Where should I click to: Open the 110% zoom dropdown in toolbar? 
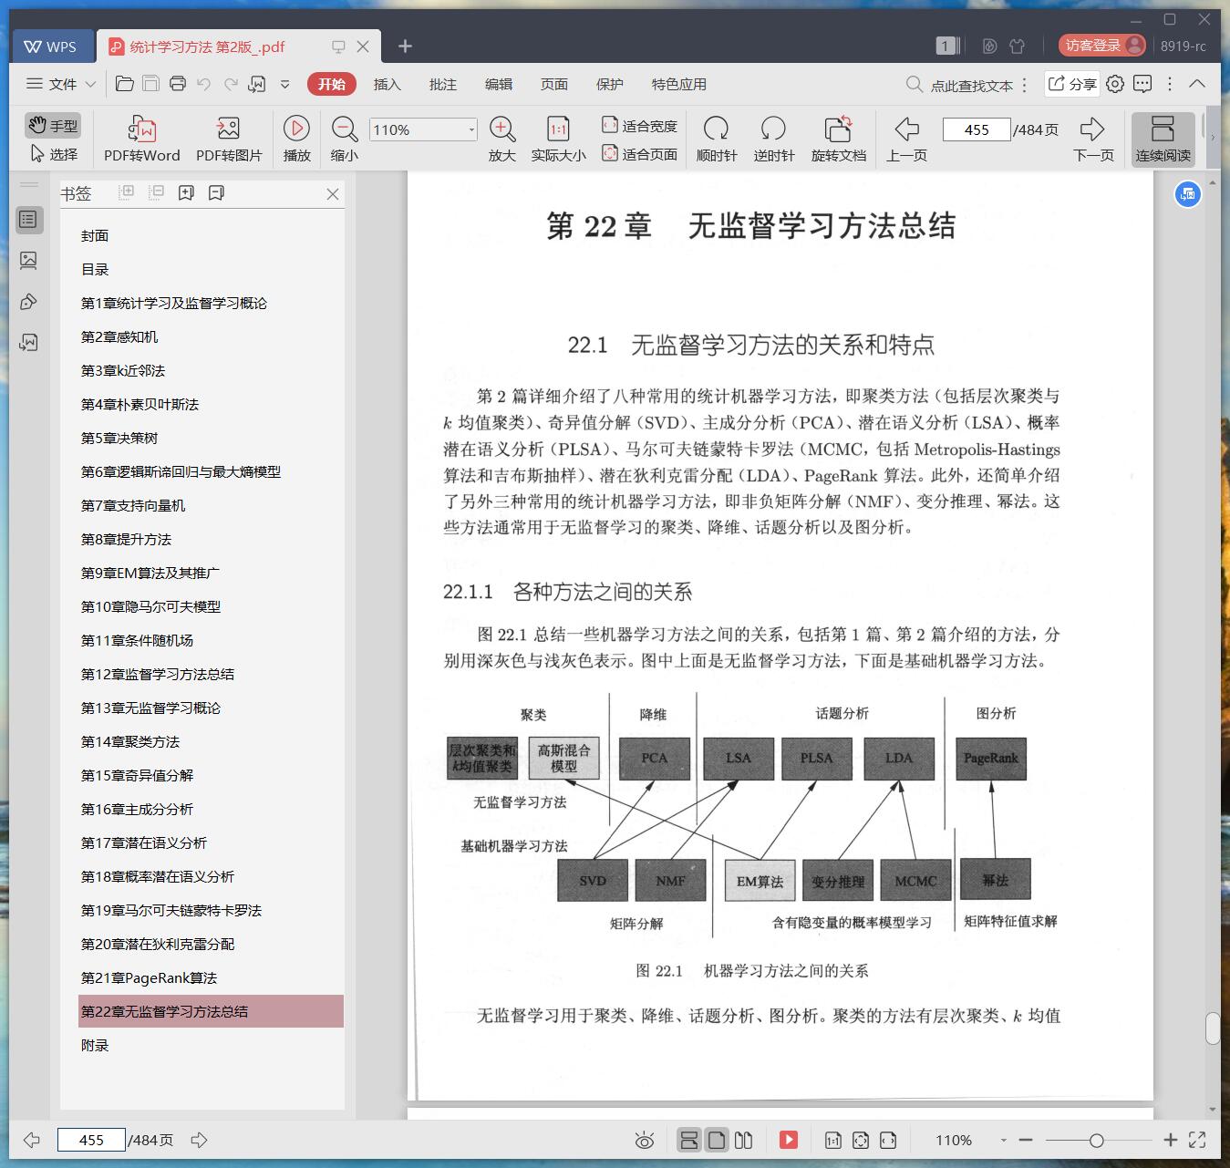tap(471, 129)
